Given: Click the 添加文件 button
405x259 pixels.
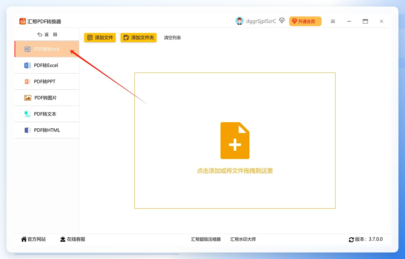Looking at the screenshot, I should point(100,38).
